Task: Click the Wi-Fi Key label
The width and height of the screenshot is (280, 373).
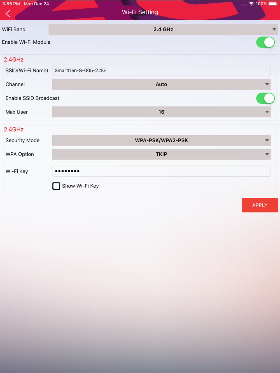Action: [17, 171]
